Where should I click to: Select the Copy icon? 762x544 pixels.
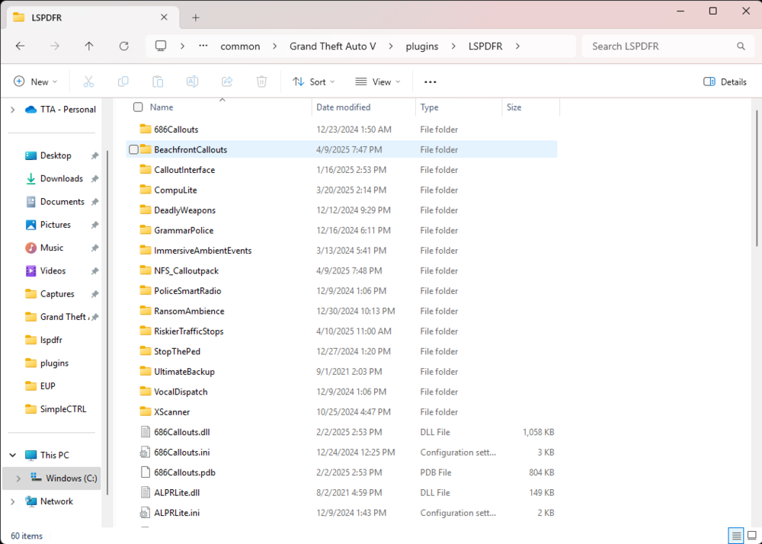(123, 82)
